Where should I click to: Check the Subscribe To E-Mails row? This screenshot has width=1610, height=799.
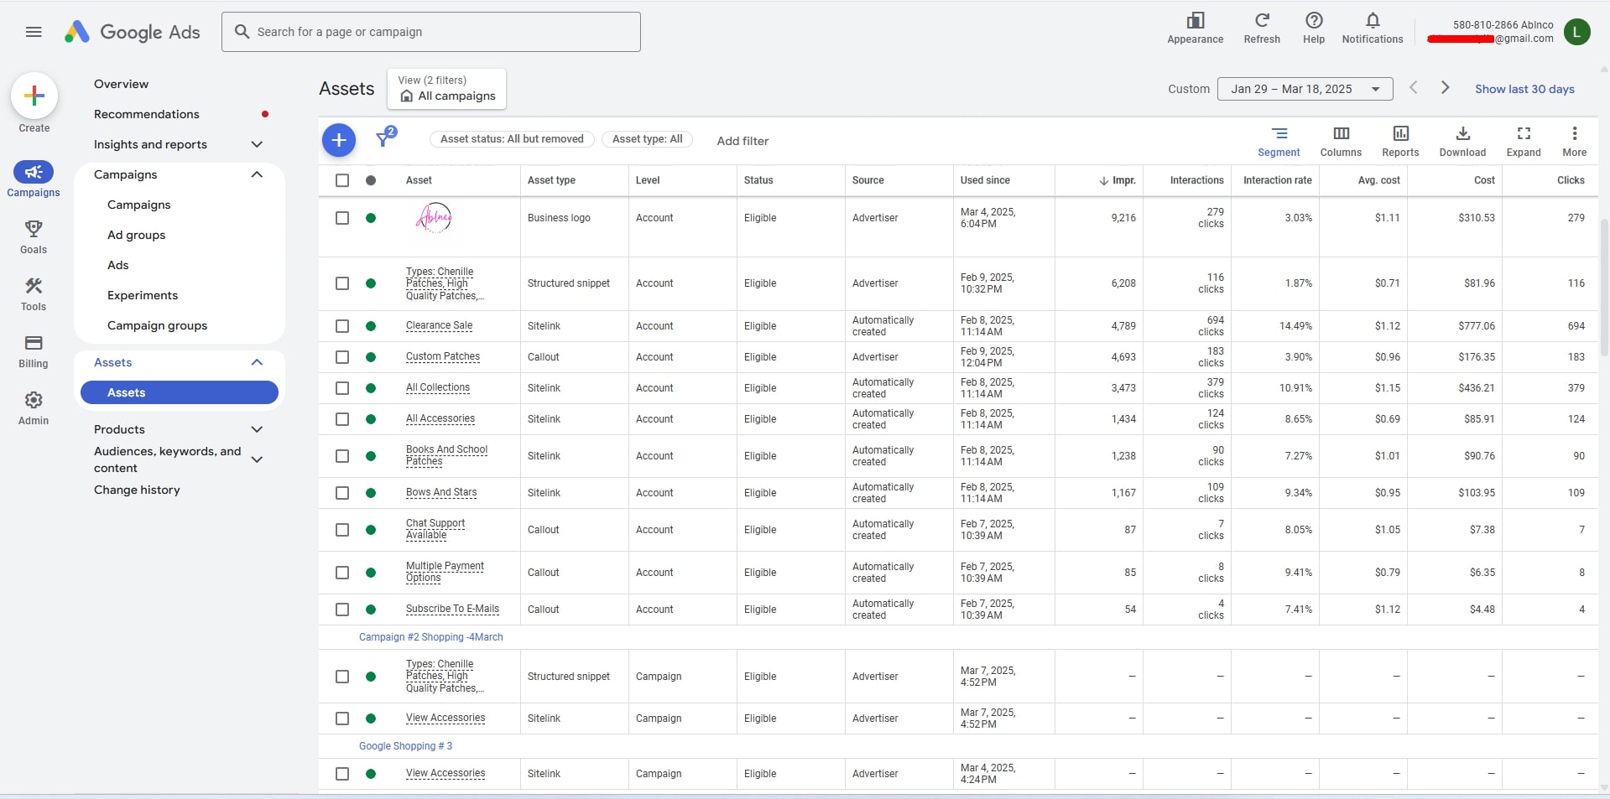(342, 610)
